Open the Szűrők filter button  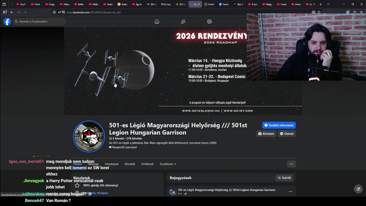pyautogui.click(x=284, y=178)
